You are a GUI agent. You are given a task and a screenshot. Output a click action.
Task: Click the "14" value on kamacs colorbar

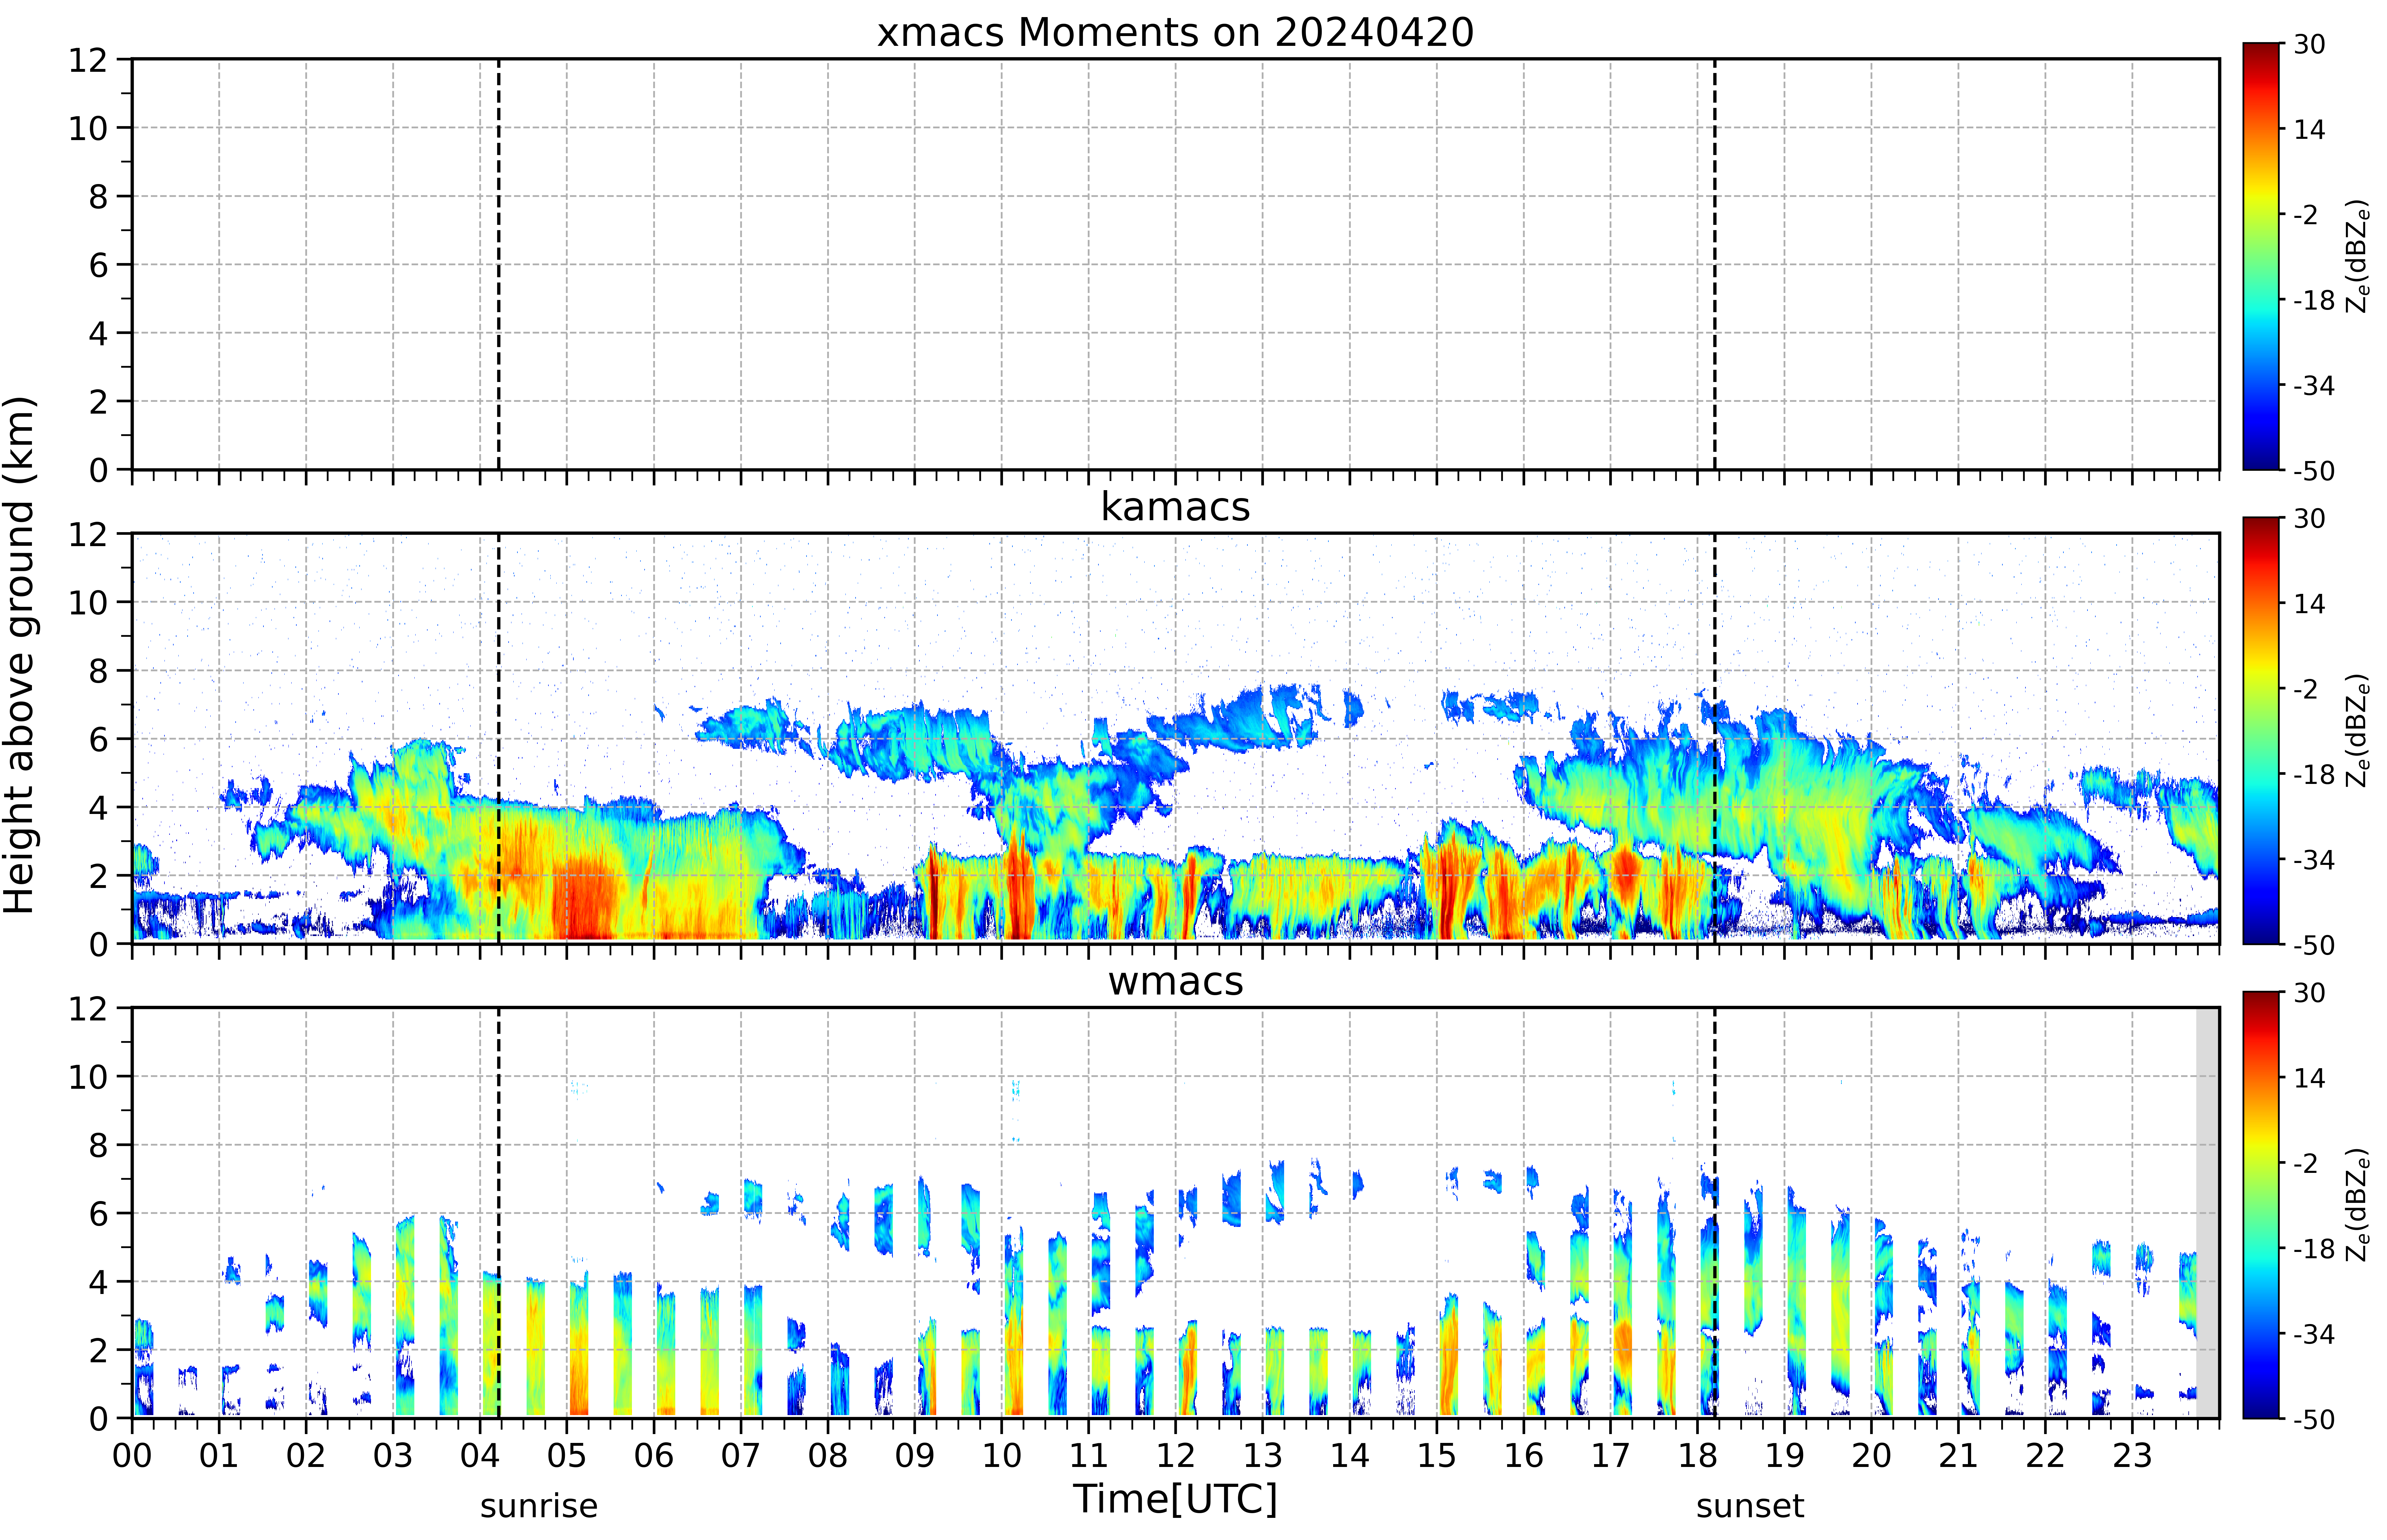(2310, 604)
